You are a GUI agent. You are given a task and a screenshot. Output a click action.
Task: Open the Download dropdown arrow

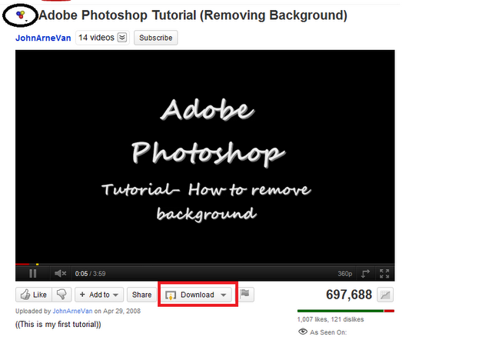[224, 295]
